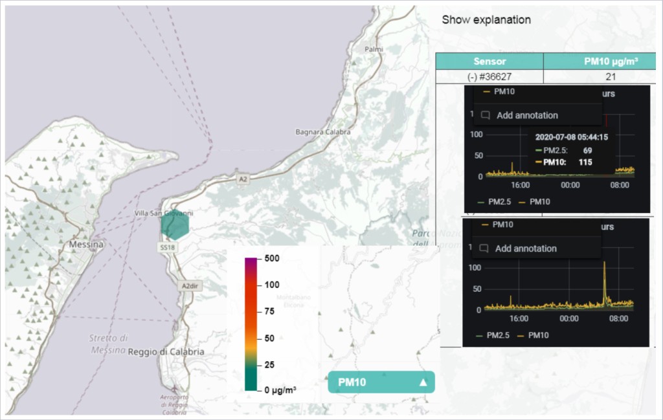Click the Villa San Giovanni label
Image resolution: width=663 pixels, height=420 pixels.
pos(164,213)
